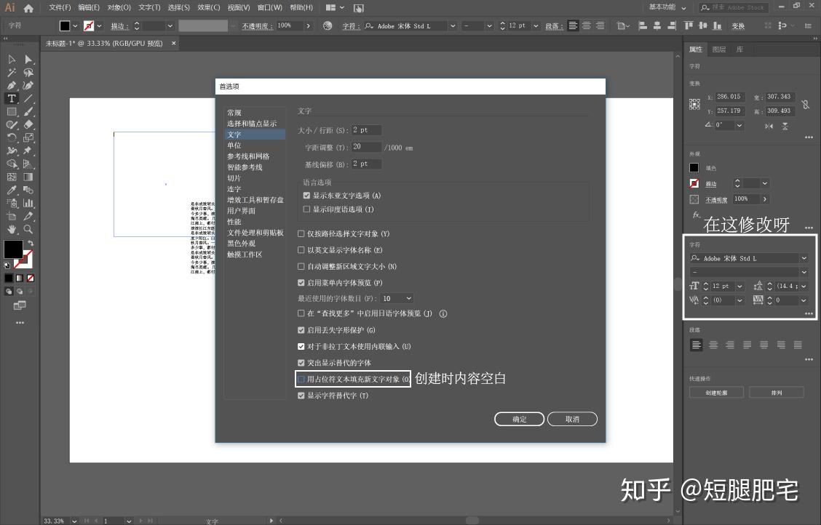Select the Rectangle tool
Viewport: 821px width, 525px height.
coord(12,111)
